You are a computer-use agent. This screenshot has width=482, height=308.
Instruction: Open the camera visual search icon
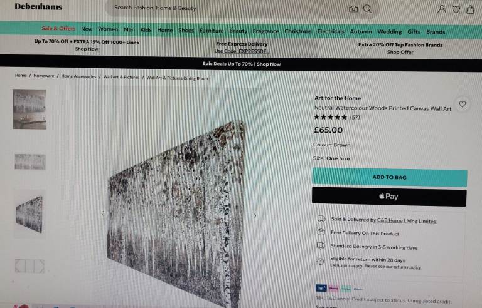point(353,9)
